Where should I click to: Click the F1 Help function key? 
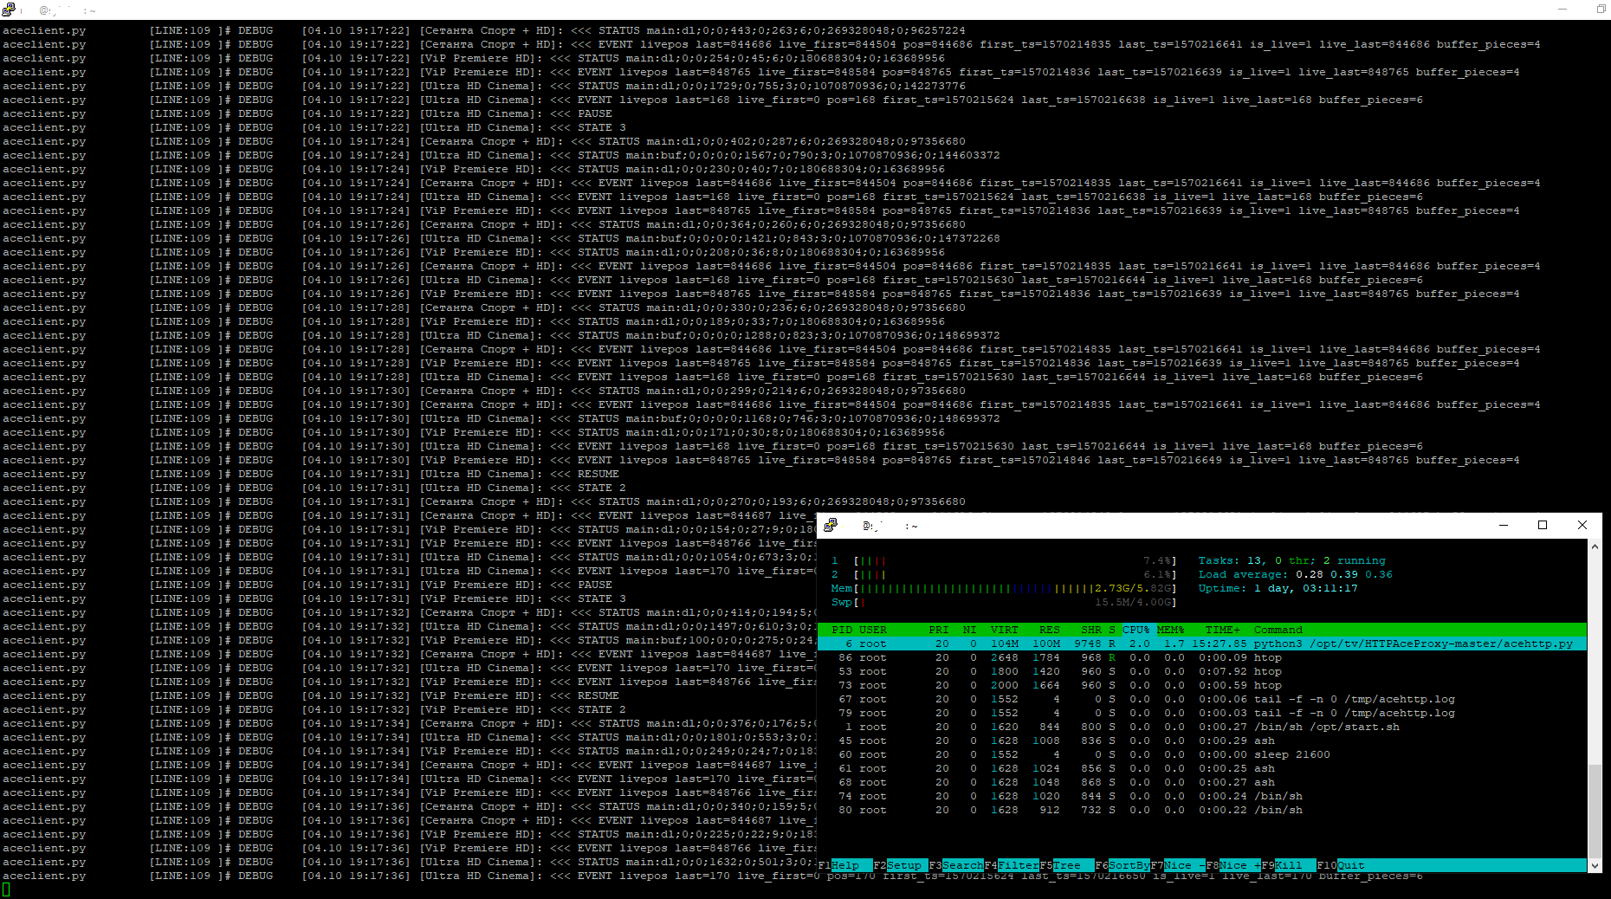(x=845, y=865)
